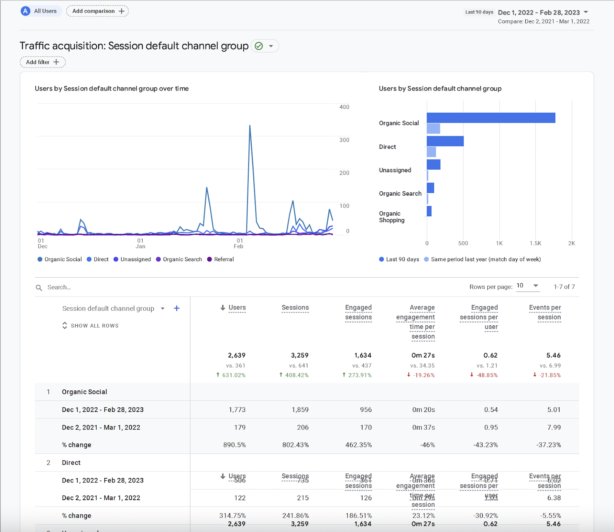Click the Add filter button
The height and width of the screenshot is (532, 614).
(43, 62)
